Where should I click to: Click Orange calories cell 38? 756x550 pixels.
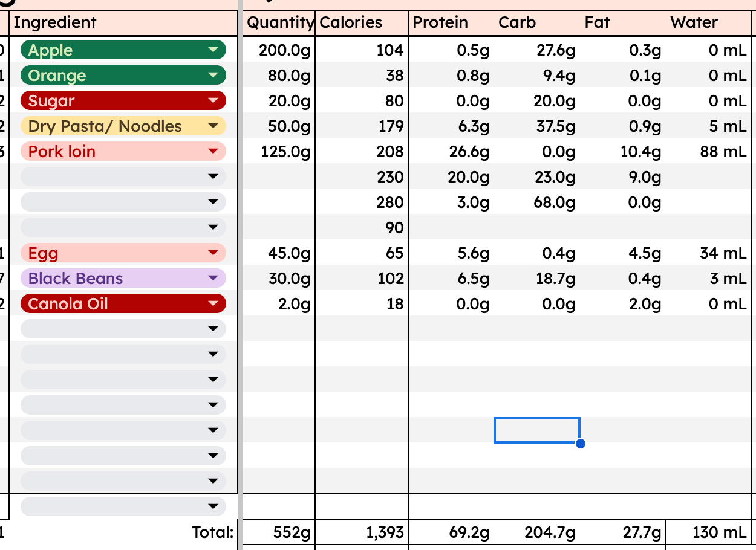362,76
